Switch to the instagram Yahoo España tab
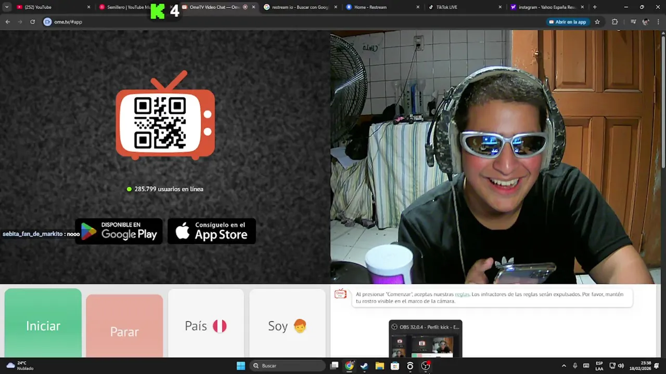The width and height of the screenshot is (666, 374). click(x=546, y=7)
